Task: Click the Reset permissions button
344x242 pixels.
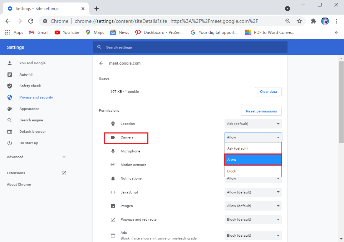Action: [261, 111]
